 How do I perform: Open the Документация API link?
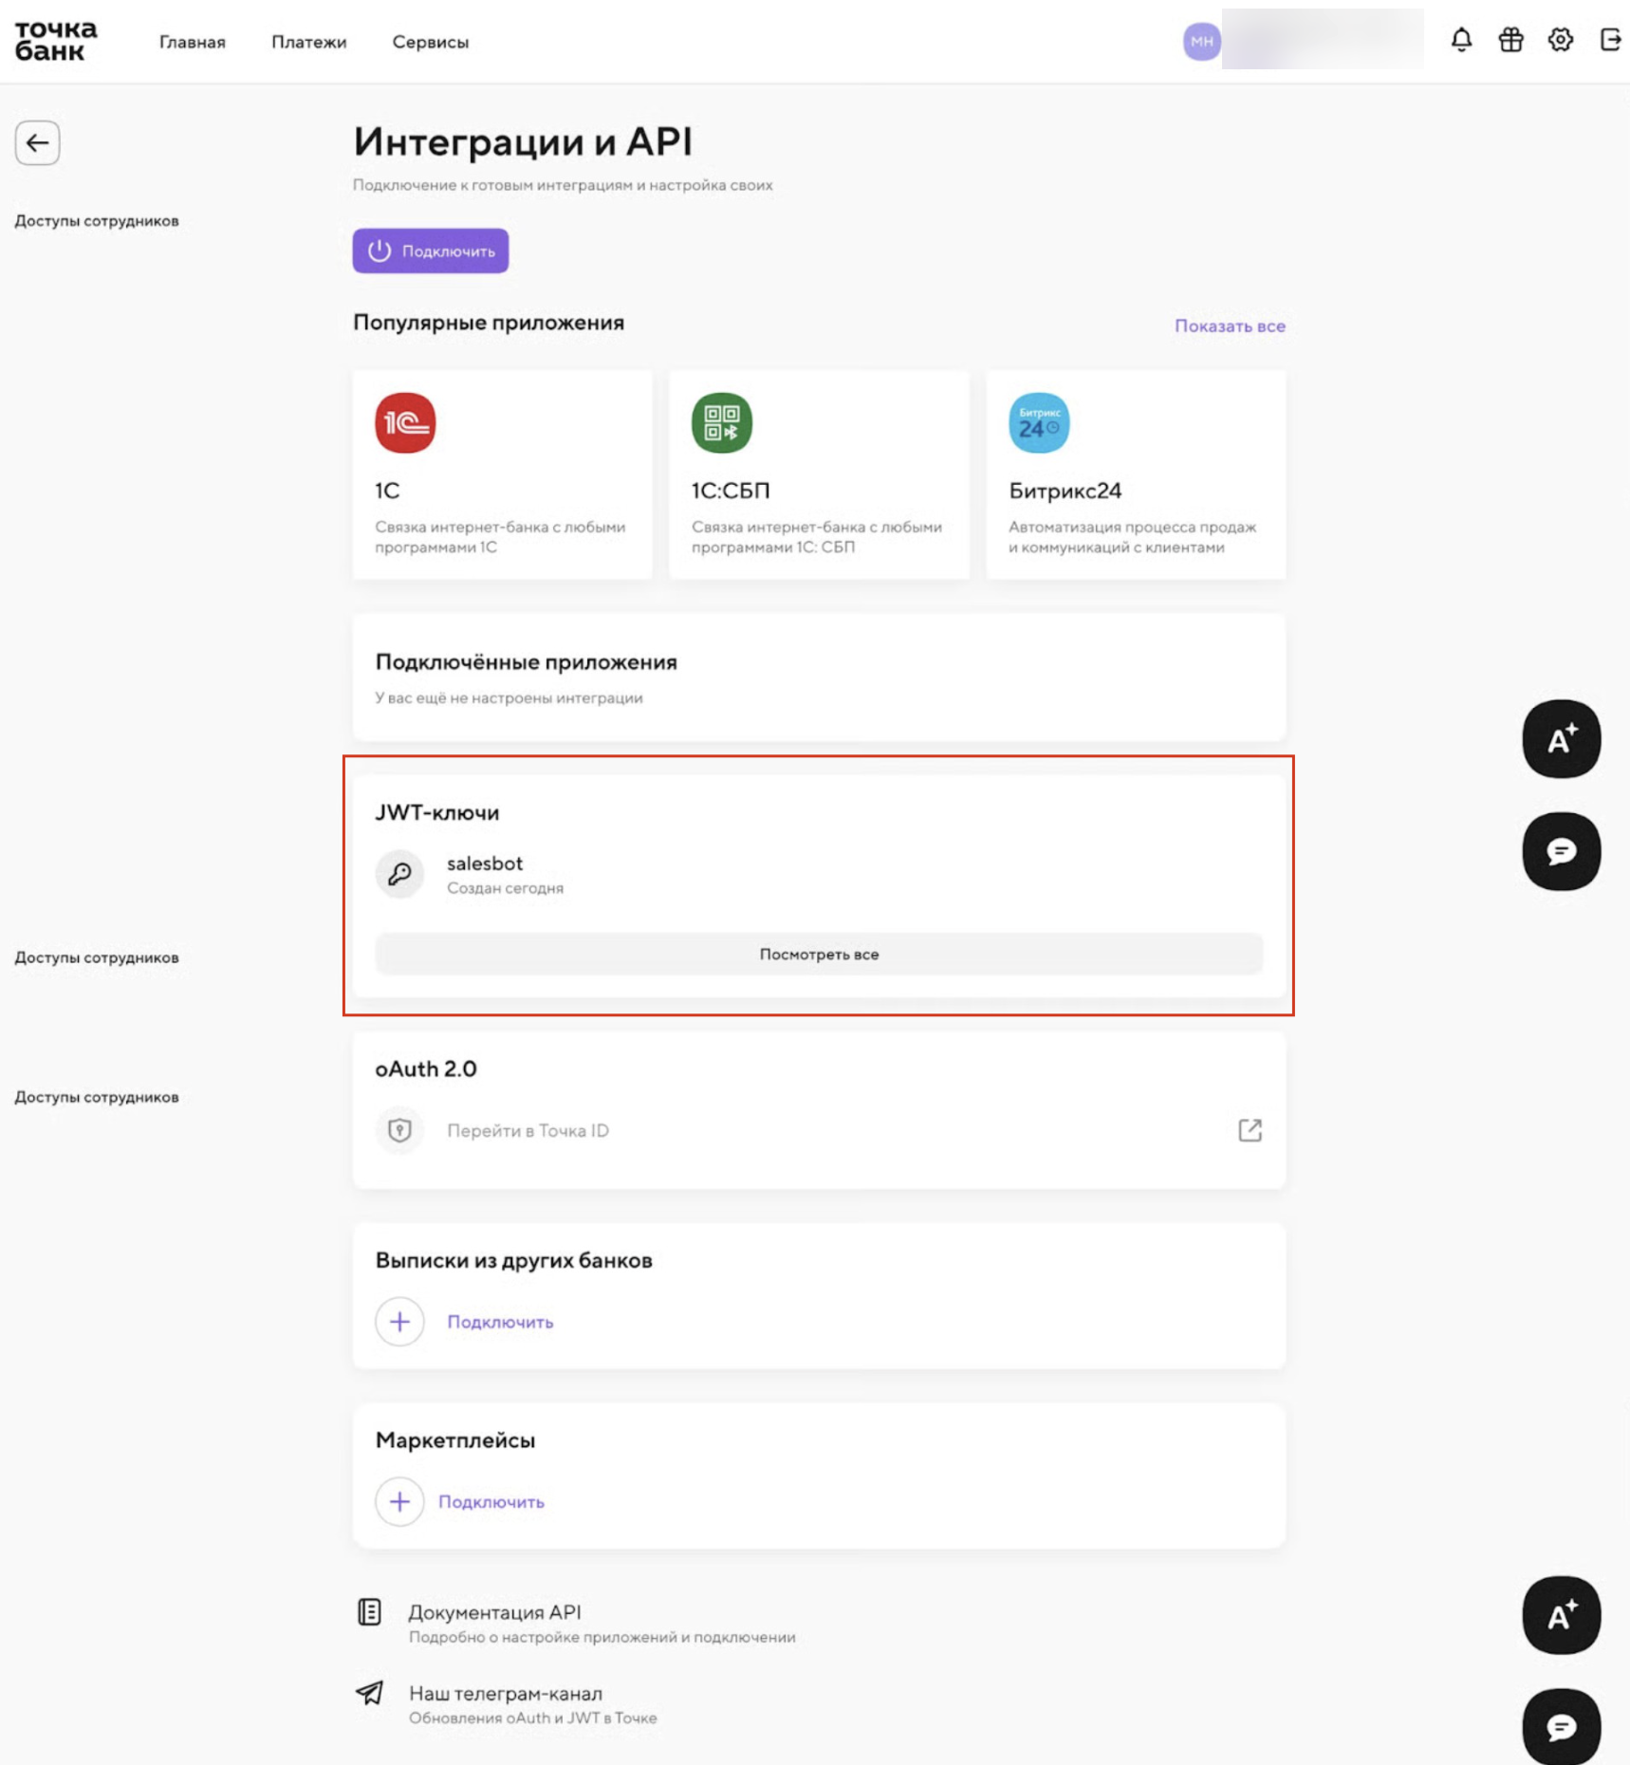click(494, 1612)
